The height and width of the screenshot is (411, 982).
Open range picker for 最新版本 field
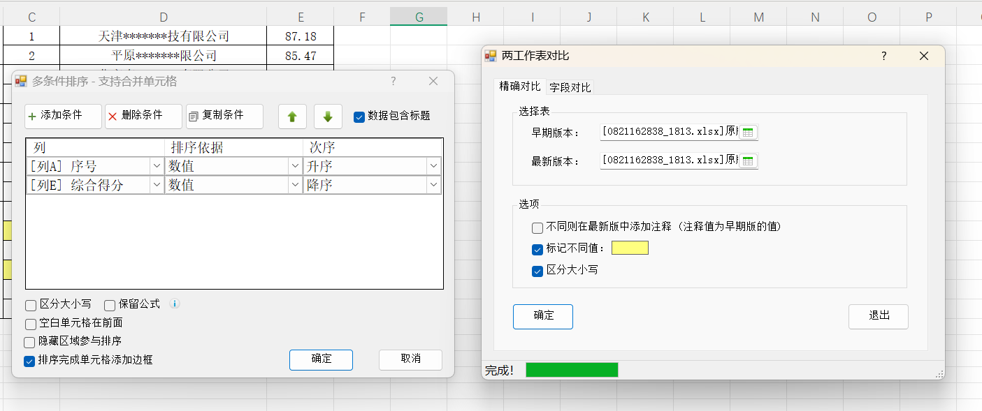click(x=749, y=160)
